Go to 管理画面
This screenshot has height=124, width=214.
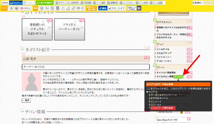point(5,3)
